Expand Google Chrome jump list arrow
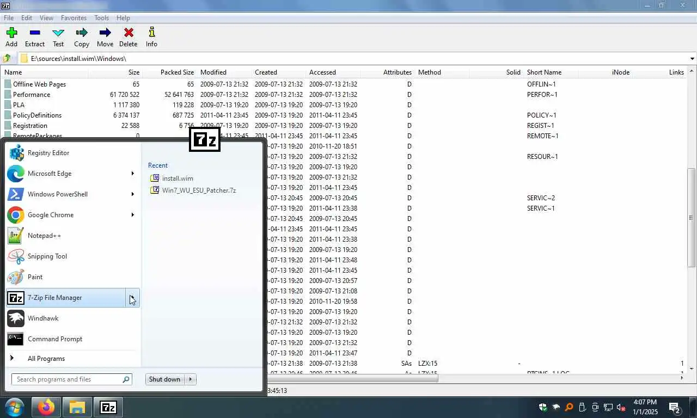Image resolution: width=697 pixels, height=418 pixels. [132, 215]
